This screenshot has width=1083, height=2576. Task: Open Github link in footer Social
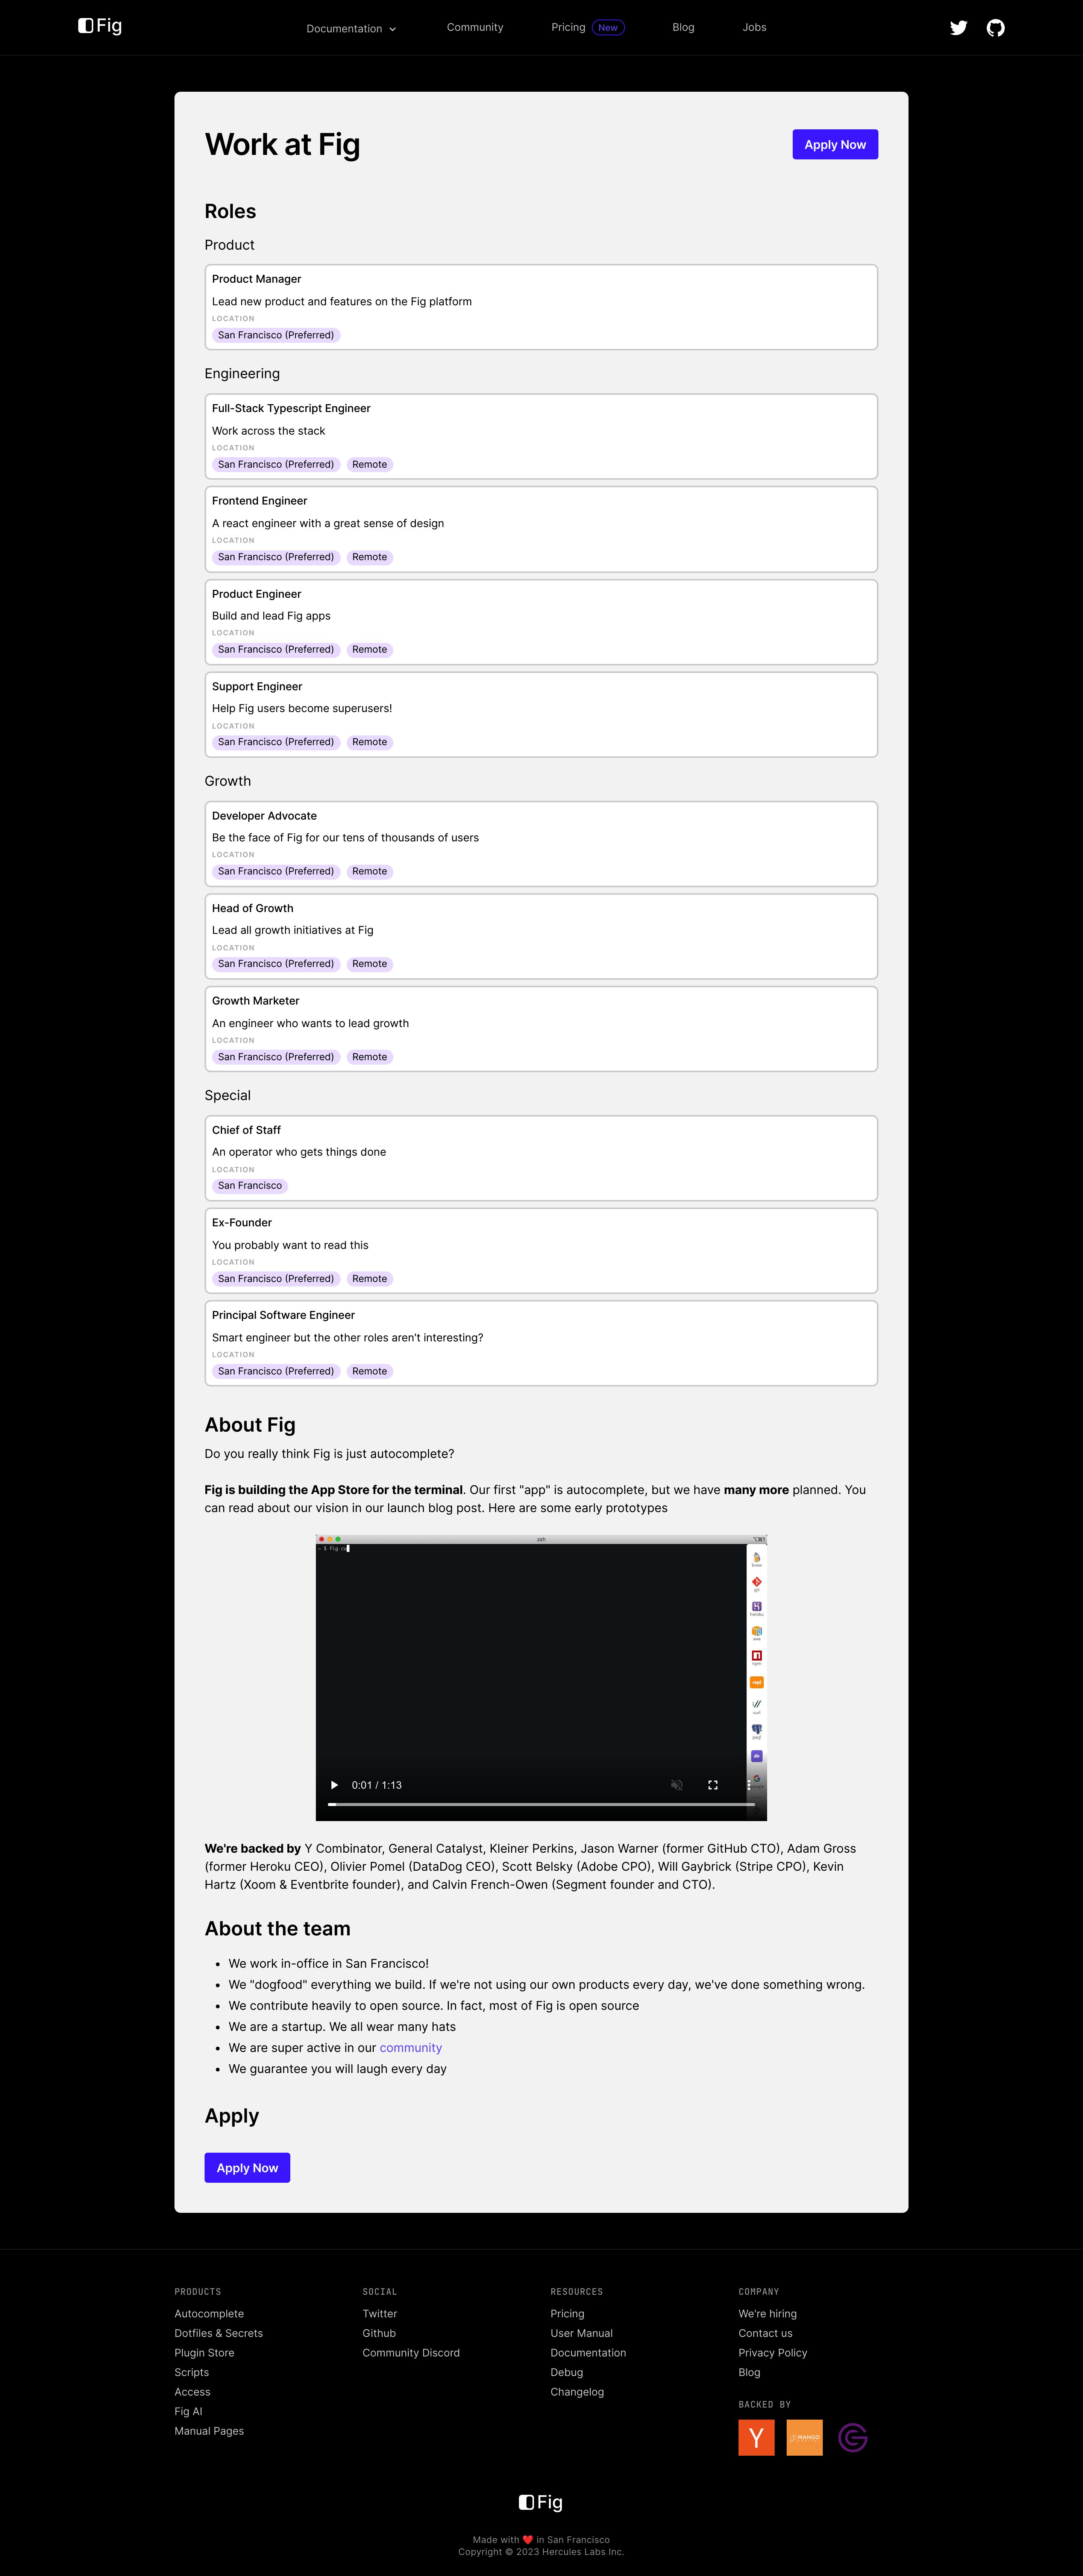click(379, 2333)
